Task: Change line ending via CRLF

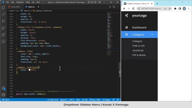Action: tap(78, 100)
